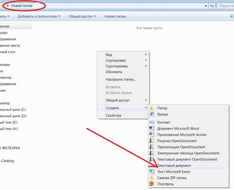Open the Общий доступ toolbar dropdown
The image size is (234, 190).
click(82, 16)
